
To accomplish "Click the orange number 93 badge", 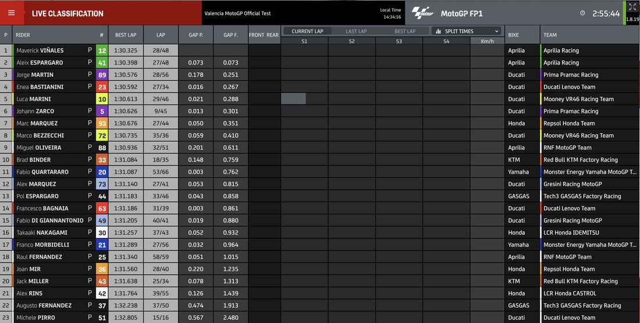I will coord(102,123).
